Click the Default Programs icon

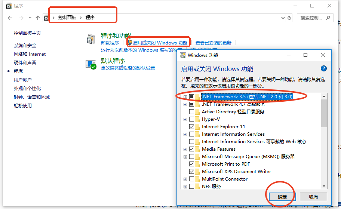point(91,64)
